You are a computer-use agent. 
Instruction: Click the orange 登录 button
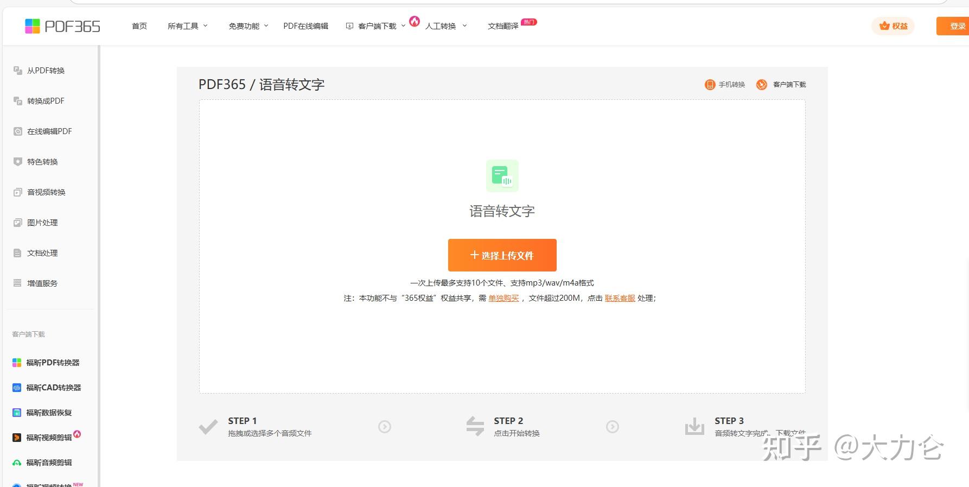pyautogui.click(x=953, y=26)
